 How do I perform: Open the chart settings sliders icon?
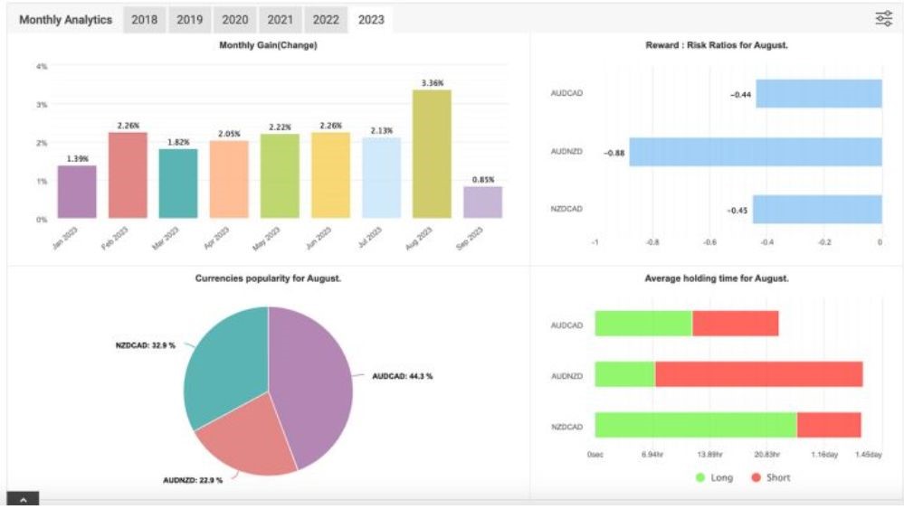click(883, 18)
